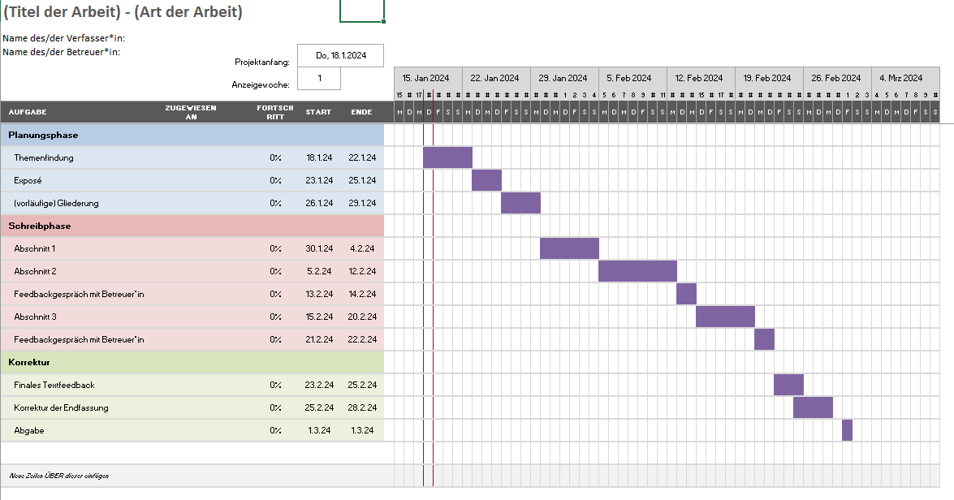Screen dimensions: 954x500
Task: Select the 'Name des/der Verfasser*in' cell
Action: click(x=64, y=37)
